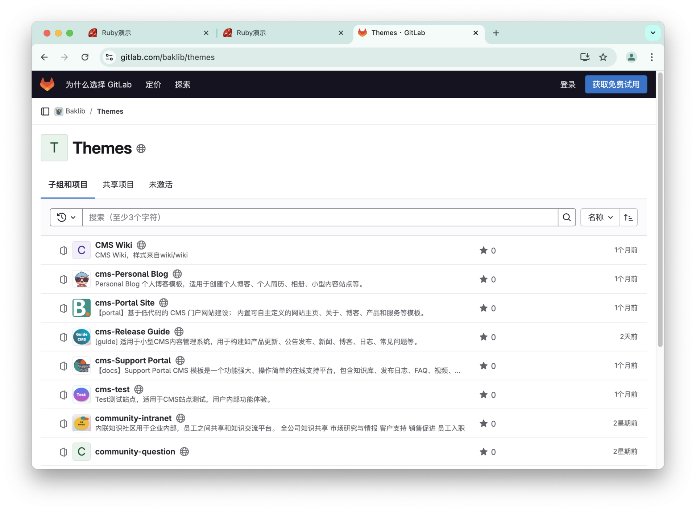The height and width of the screenshot is (511, 696).
Task: Click the cms-Portal Site B avatar
Action: [82, 308]
